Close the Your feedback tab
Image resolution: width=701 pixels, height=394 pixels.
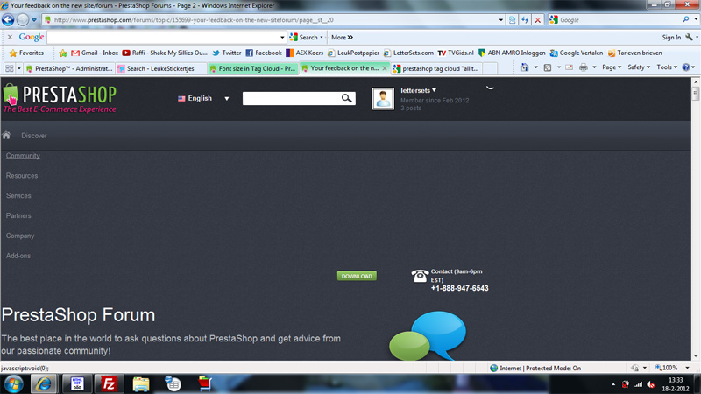click(x=384, y=68)
